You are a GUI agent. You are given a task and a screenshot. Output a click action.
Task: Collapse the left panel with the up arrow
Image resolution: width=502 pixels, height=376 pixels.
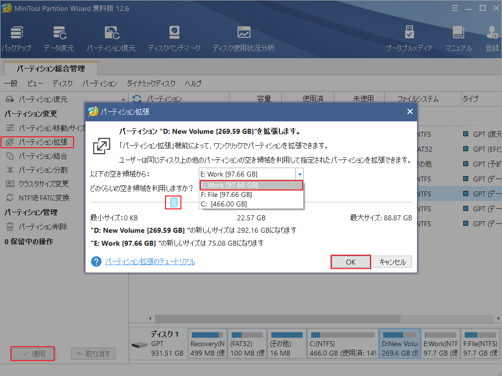click(x=123, y=99)
